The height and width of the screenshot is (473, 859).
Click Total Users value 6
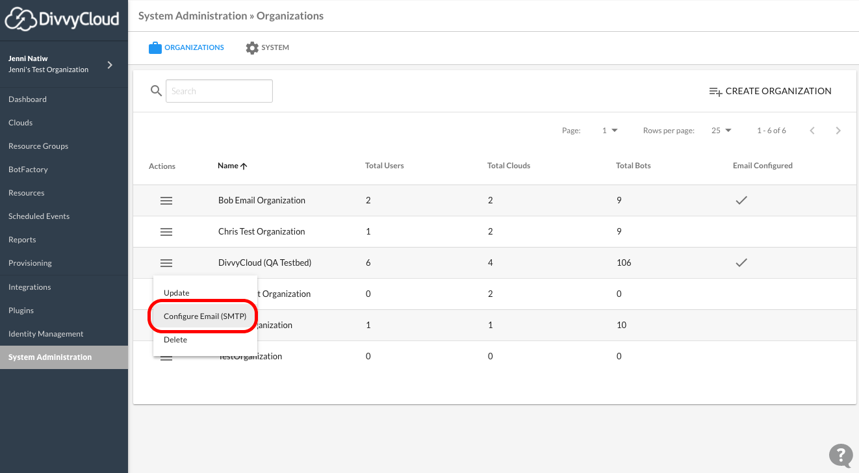[368, 263]
